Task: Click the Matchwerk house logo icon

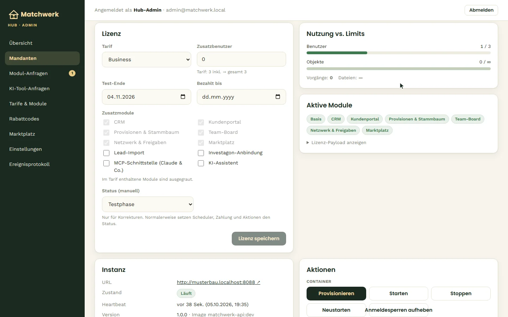Action: (x=13, y=14)
